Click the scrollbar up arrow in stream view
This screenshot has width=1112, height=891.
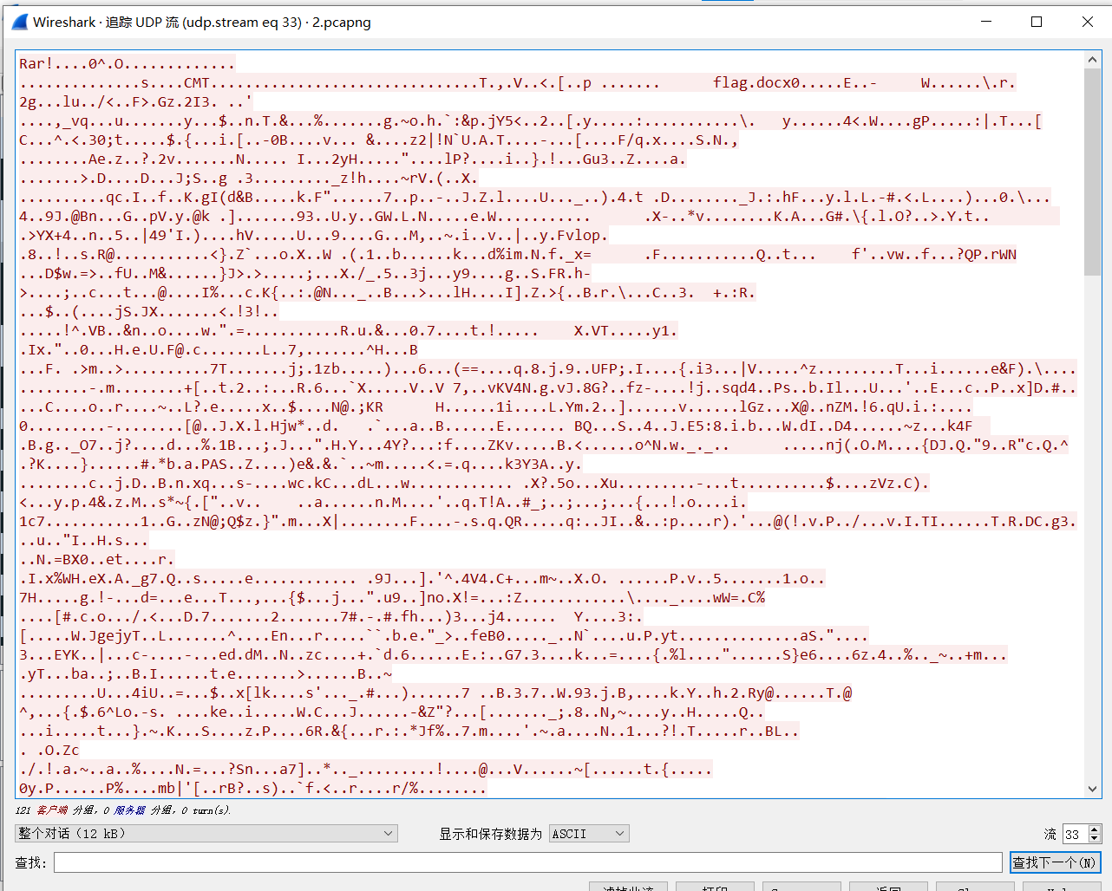pos(1092,60)
